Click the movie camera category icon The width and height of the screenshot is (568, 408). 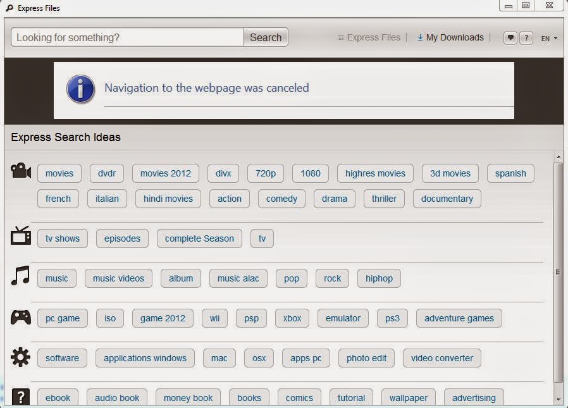click(20, 170)
